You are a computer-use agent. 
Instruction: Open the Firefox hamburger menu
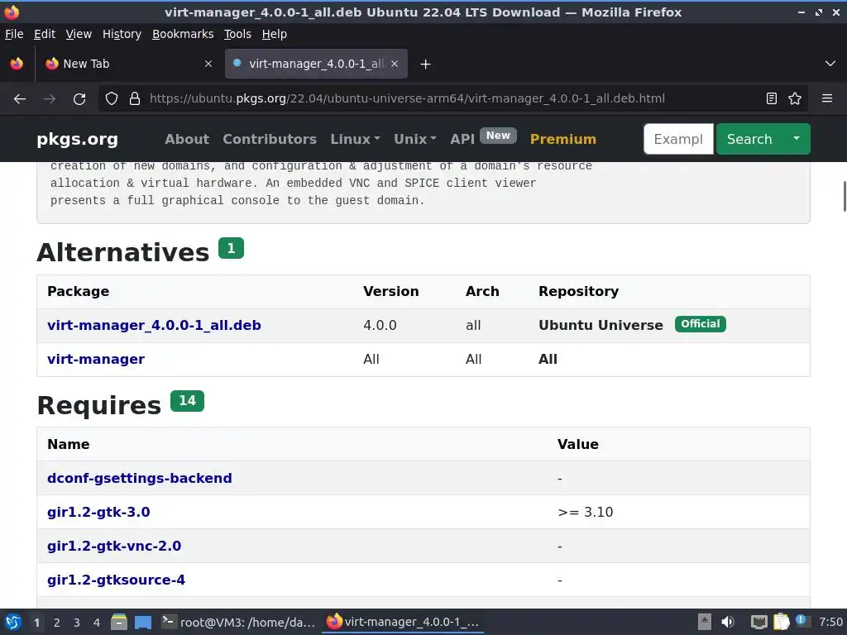[x=827, y=99]
